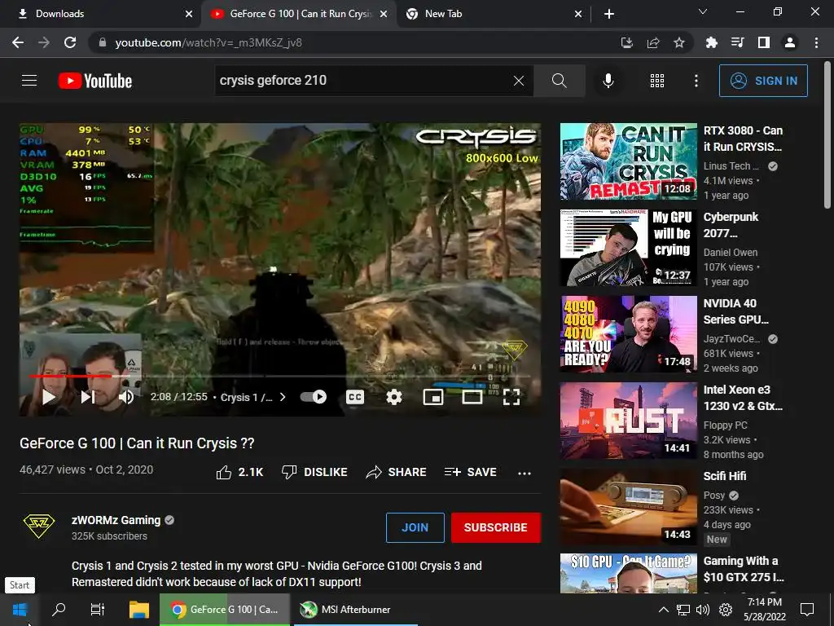
Task: Share this page icon in address bar
Action: pyautogui.click(x=653, y=42)
